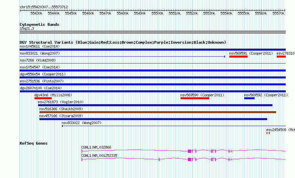Viewport: 295px width, 178px height.
Task: Click the esv2454508 small red marker
Action: coord(268,133)
